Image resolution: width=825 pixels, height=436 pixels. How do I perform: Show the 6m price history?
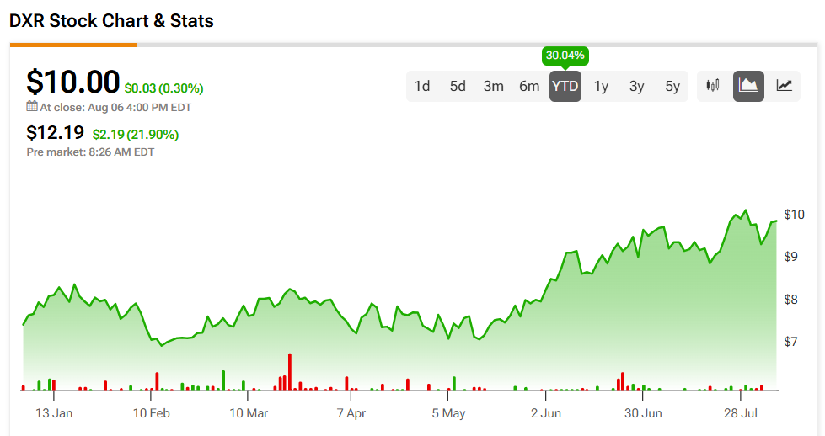529,86
